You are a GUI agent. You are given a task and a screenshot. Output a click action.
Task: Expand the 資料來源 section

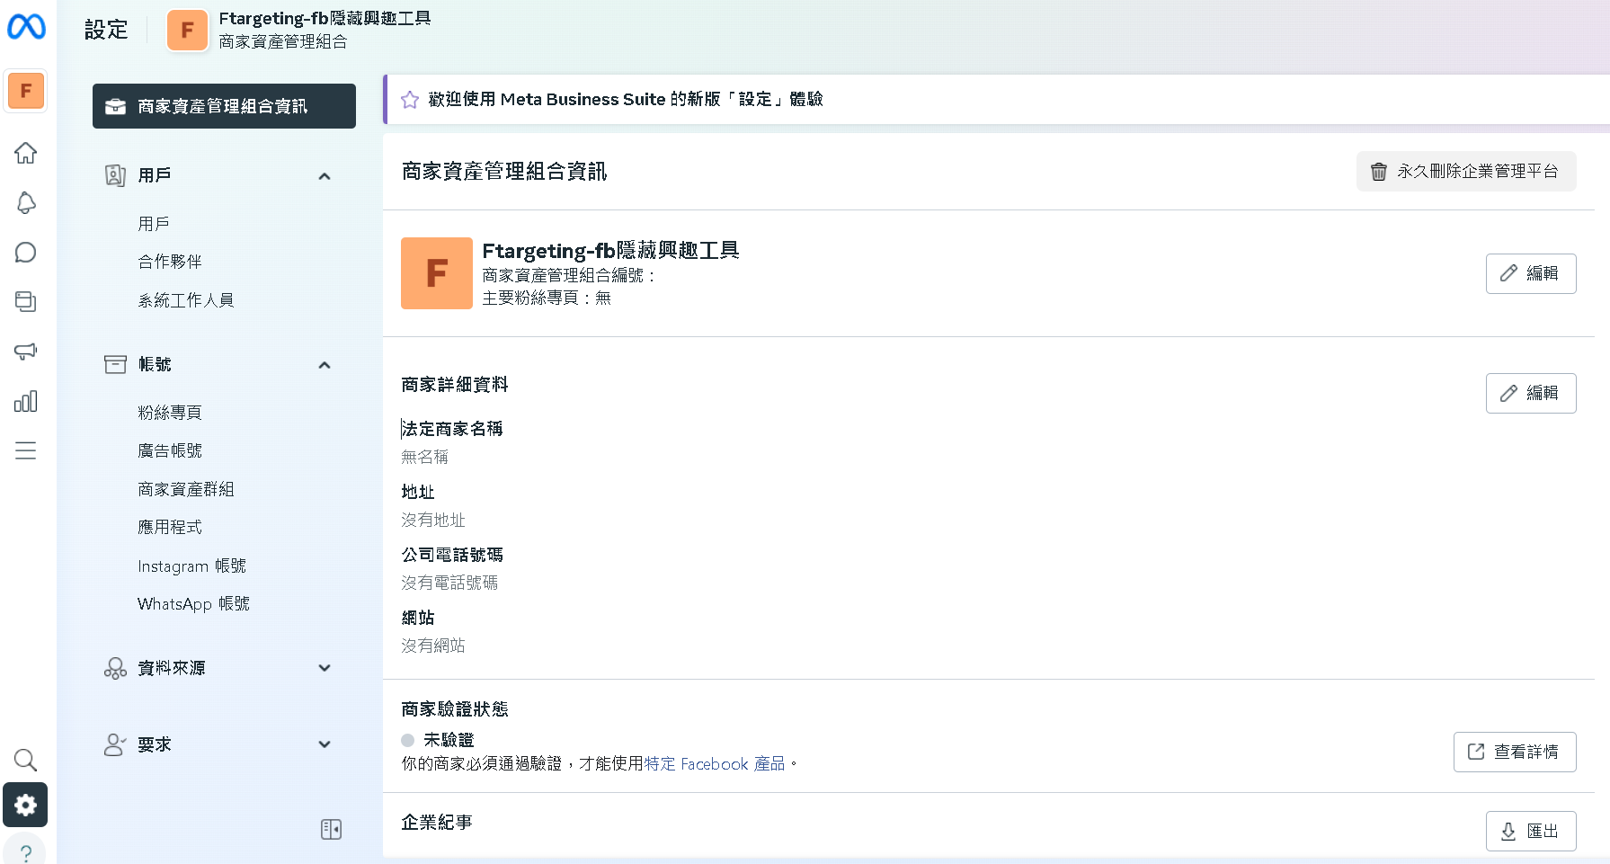tap(218, 668)
